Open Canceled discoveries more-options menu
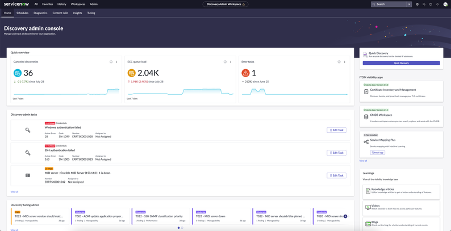Screen dimensions: 451x231 click(116, 62)
